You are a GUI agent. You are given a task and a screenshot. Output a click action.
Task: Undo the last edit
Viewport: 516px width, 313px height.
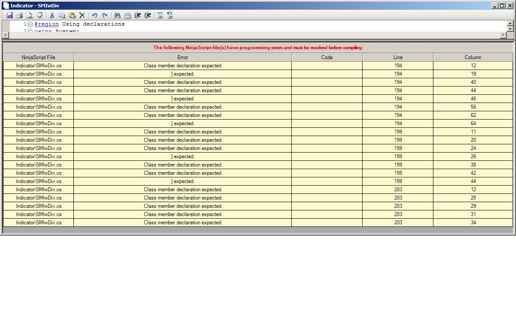tap(94, 15)
